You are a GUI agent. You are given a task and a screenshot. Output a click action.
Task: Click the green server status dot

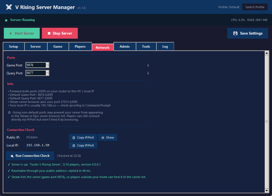(x=6, y=20)
